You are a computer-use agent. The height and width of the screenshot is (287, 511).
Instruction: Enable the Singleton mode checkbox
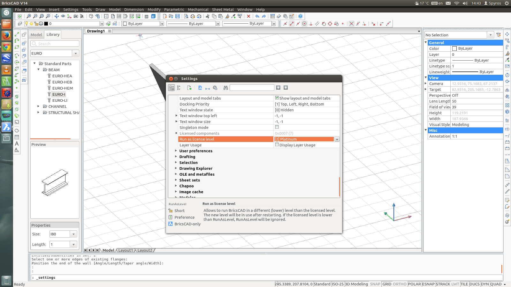277,127
